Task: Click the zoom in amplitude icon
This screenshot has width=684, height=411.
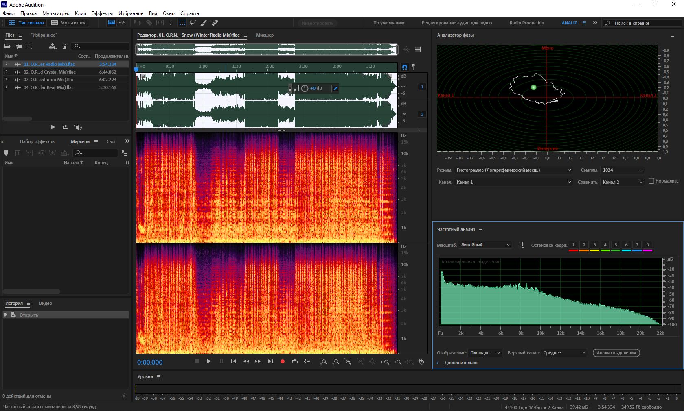Action: (323, 361)
